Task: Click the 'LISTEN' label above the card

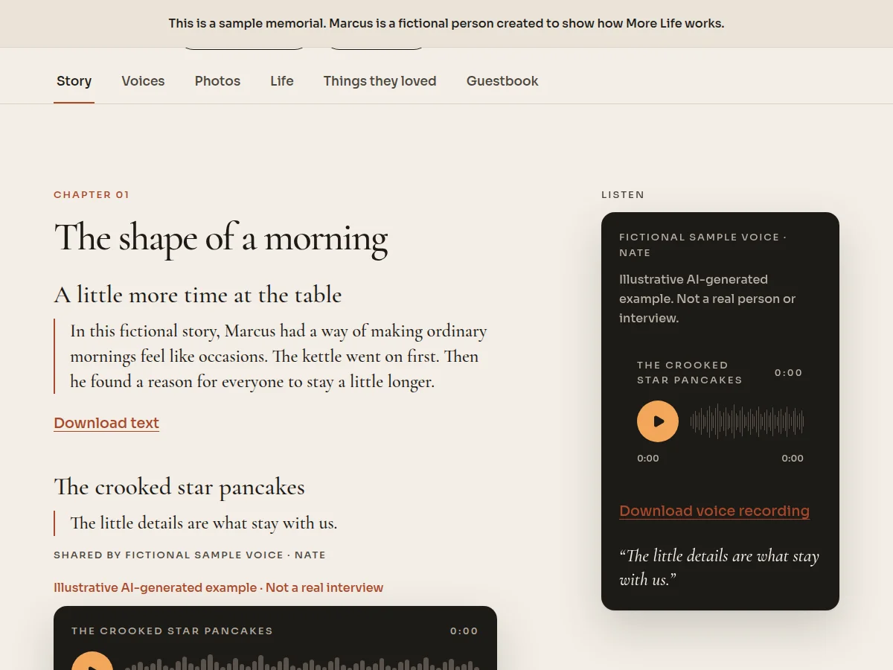Action: coord(623,194)
